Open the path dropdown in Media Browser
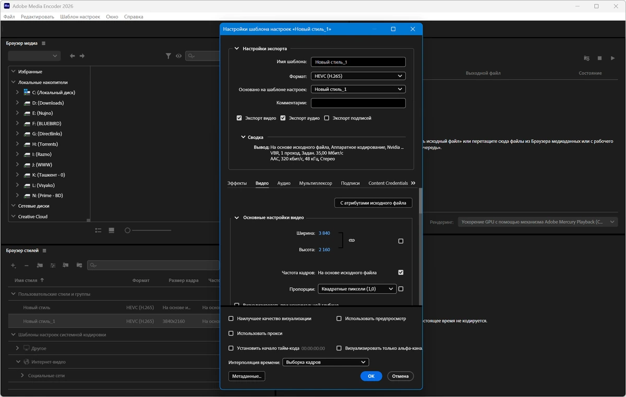Image resolution: width=626 pixels, height=397 pixels. tap(34, 56)
